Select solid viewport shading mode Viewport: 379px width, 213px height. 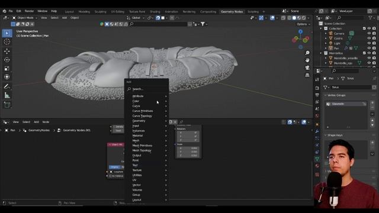(x=294, y=18)
